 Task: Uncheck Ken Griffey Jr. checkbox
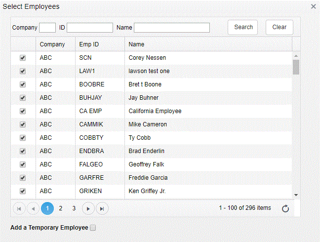tap(23, 191)
